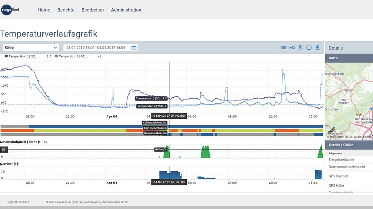Click the date range input field
The width and height of the screenshot is (373, 209).
coord(97,48)
